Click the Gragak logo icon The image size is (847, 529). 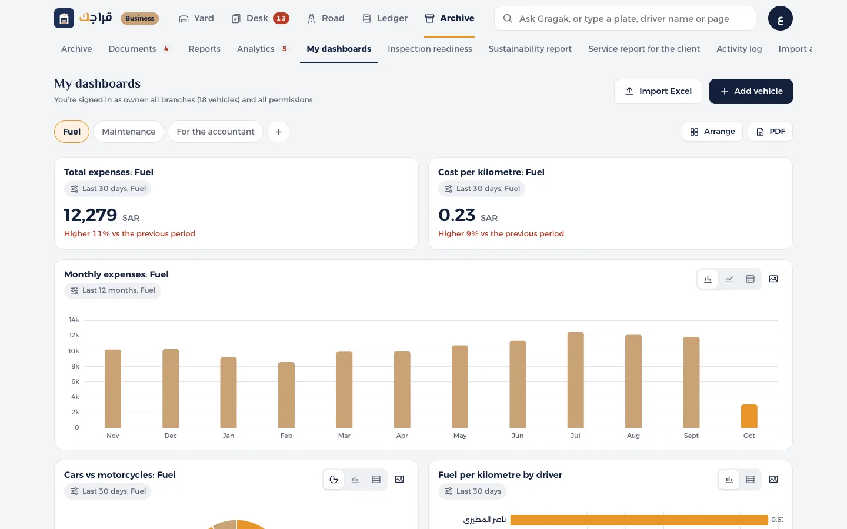[x=64, y=18]
